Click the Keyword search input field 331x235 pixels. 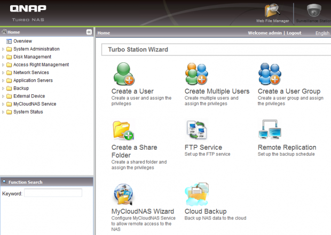coord(53,193)
